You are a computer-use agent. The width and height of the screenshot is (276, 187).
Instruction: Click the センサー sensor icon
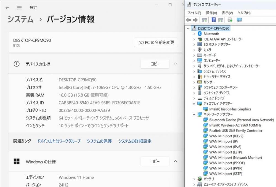coord(200,82)
